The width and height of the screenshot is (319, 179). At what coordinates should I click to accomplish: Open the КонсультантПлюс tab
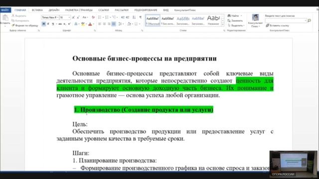tap(185, 10)
